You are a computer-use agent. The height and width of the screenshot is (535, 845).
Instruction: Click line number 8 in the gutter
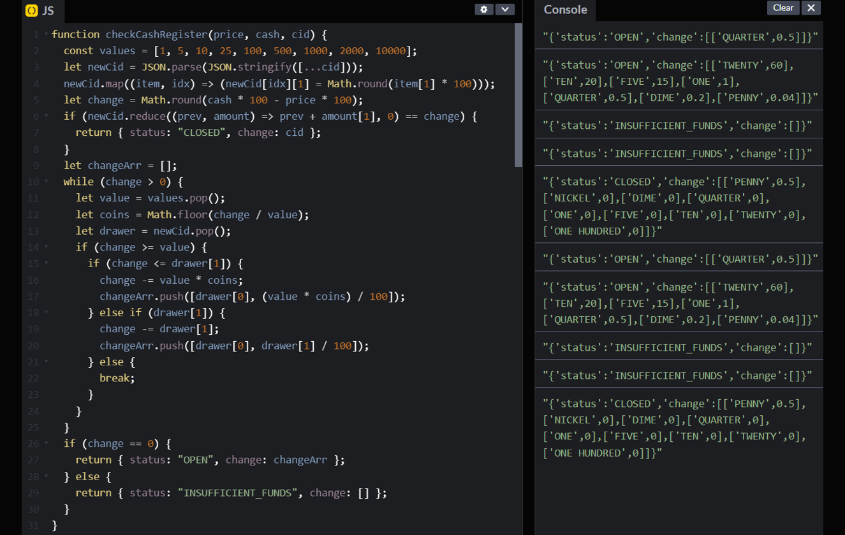click(x=36, y=149)
